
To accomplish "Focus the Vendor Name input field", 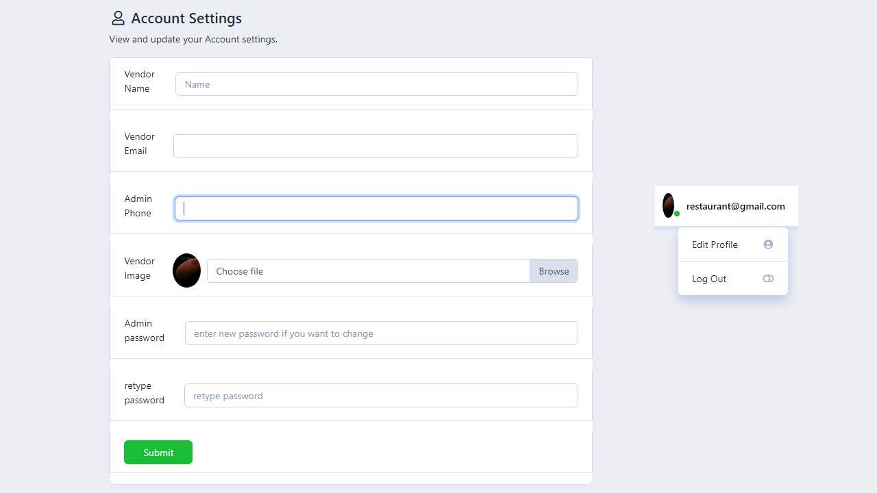I will click(x=376, y=84).
